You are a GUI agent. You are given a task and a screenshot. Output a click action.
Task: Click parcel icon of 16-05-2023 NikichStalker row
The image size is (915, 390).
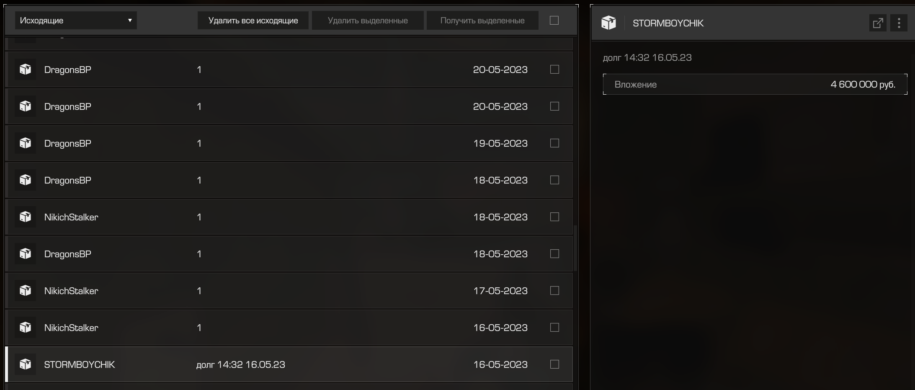pos(25,327)
